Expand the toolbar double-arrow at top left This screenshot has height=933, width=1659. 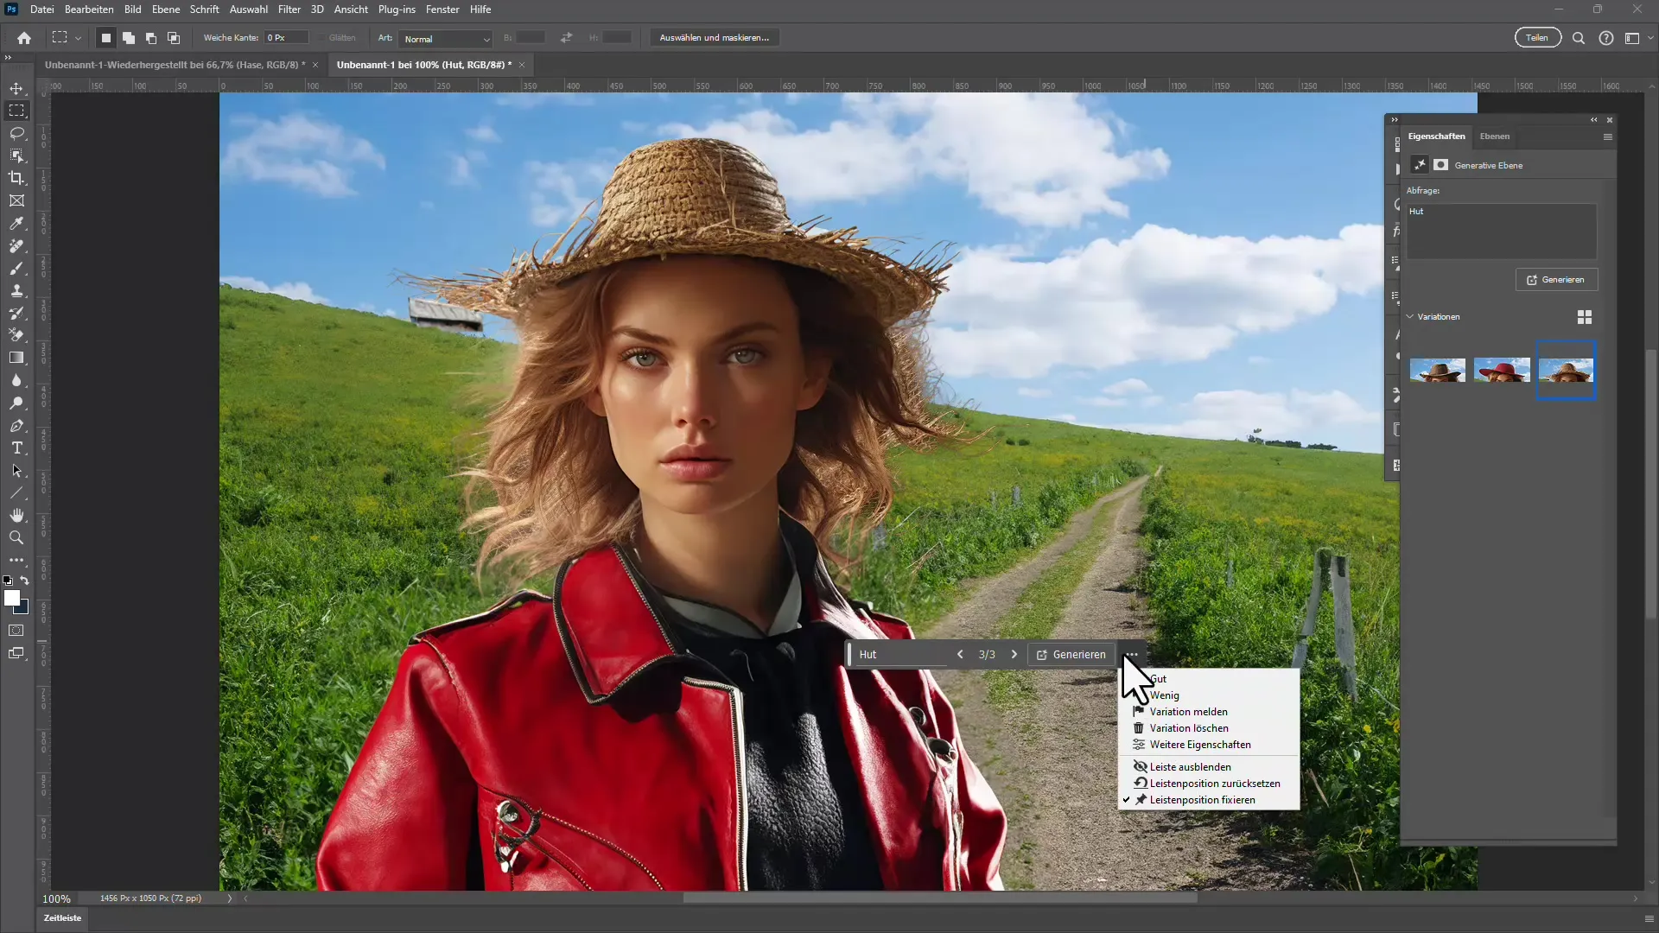point(8,58)
